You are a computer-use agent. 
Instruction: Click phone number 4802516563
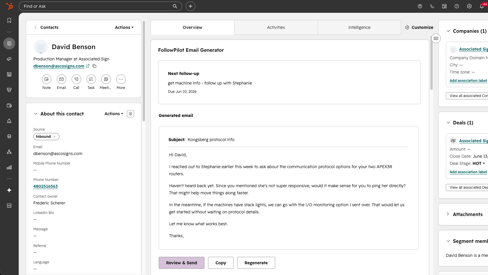click(x=45, y=186)
